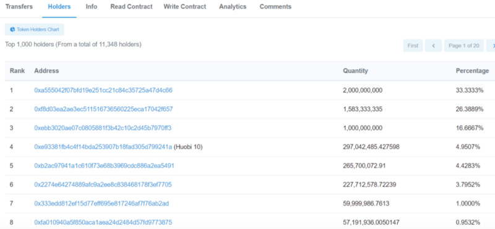Viewport: 495px width, 229px height.
Task: Click the 26.3889% percentage cell
Action: point(470,109)
